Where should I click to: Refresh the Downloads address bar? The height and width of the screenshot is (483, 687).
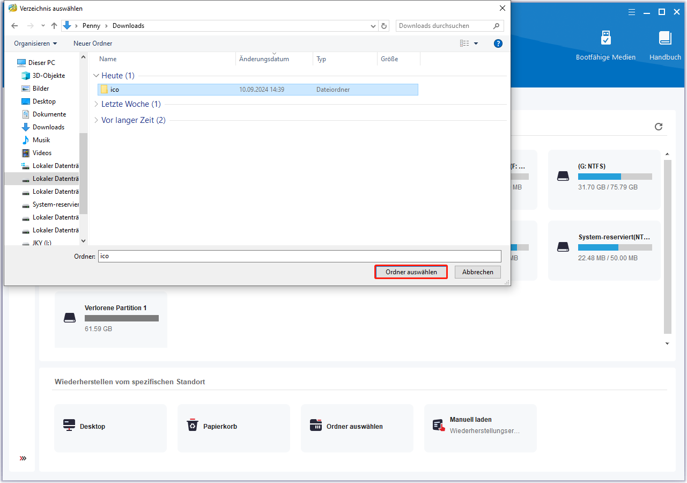[384, 26]
